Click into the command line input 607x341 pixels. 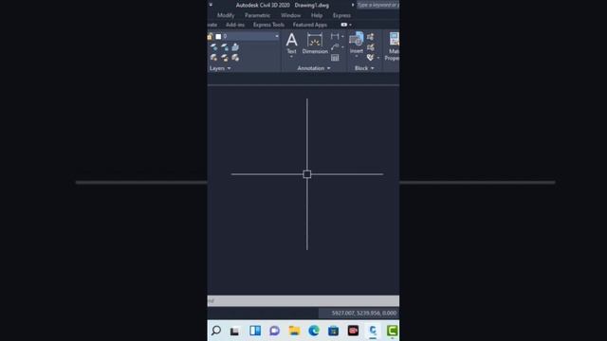(x=303, y=301)
